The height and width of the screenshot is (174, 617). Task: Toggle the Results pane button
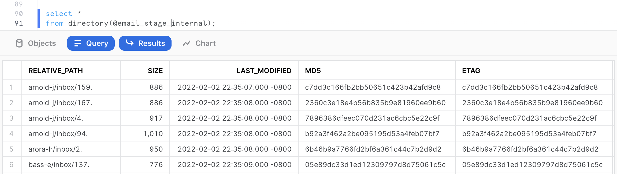[145, 43]
